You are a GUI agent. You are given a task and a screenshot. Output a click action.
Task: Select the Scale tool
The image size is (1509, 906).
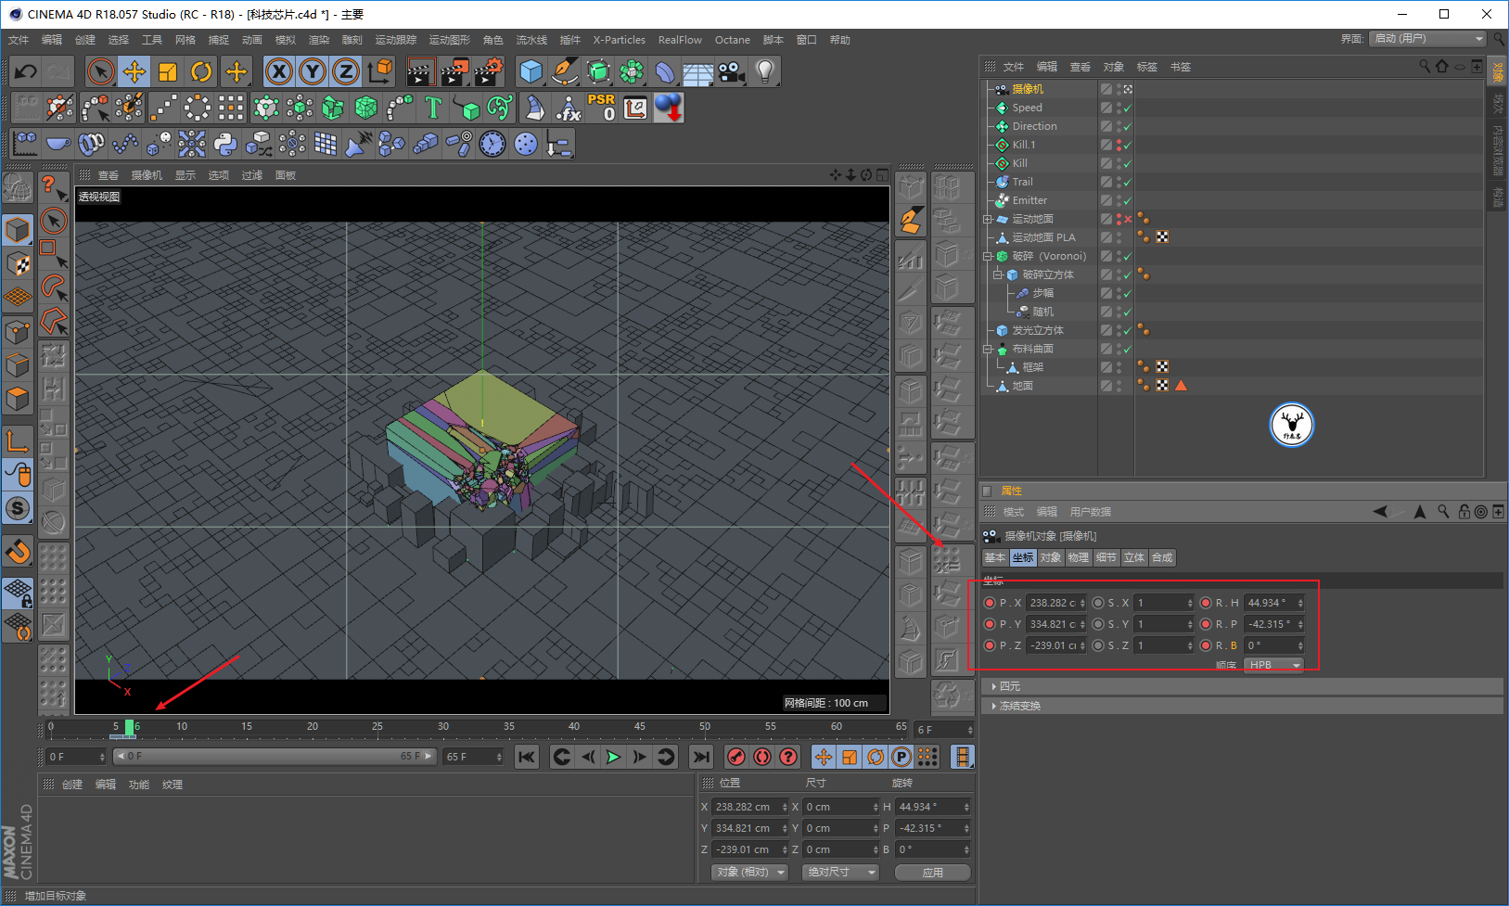168,71
